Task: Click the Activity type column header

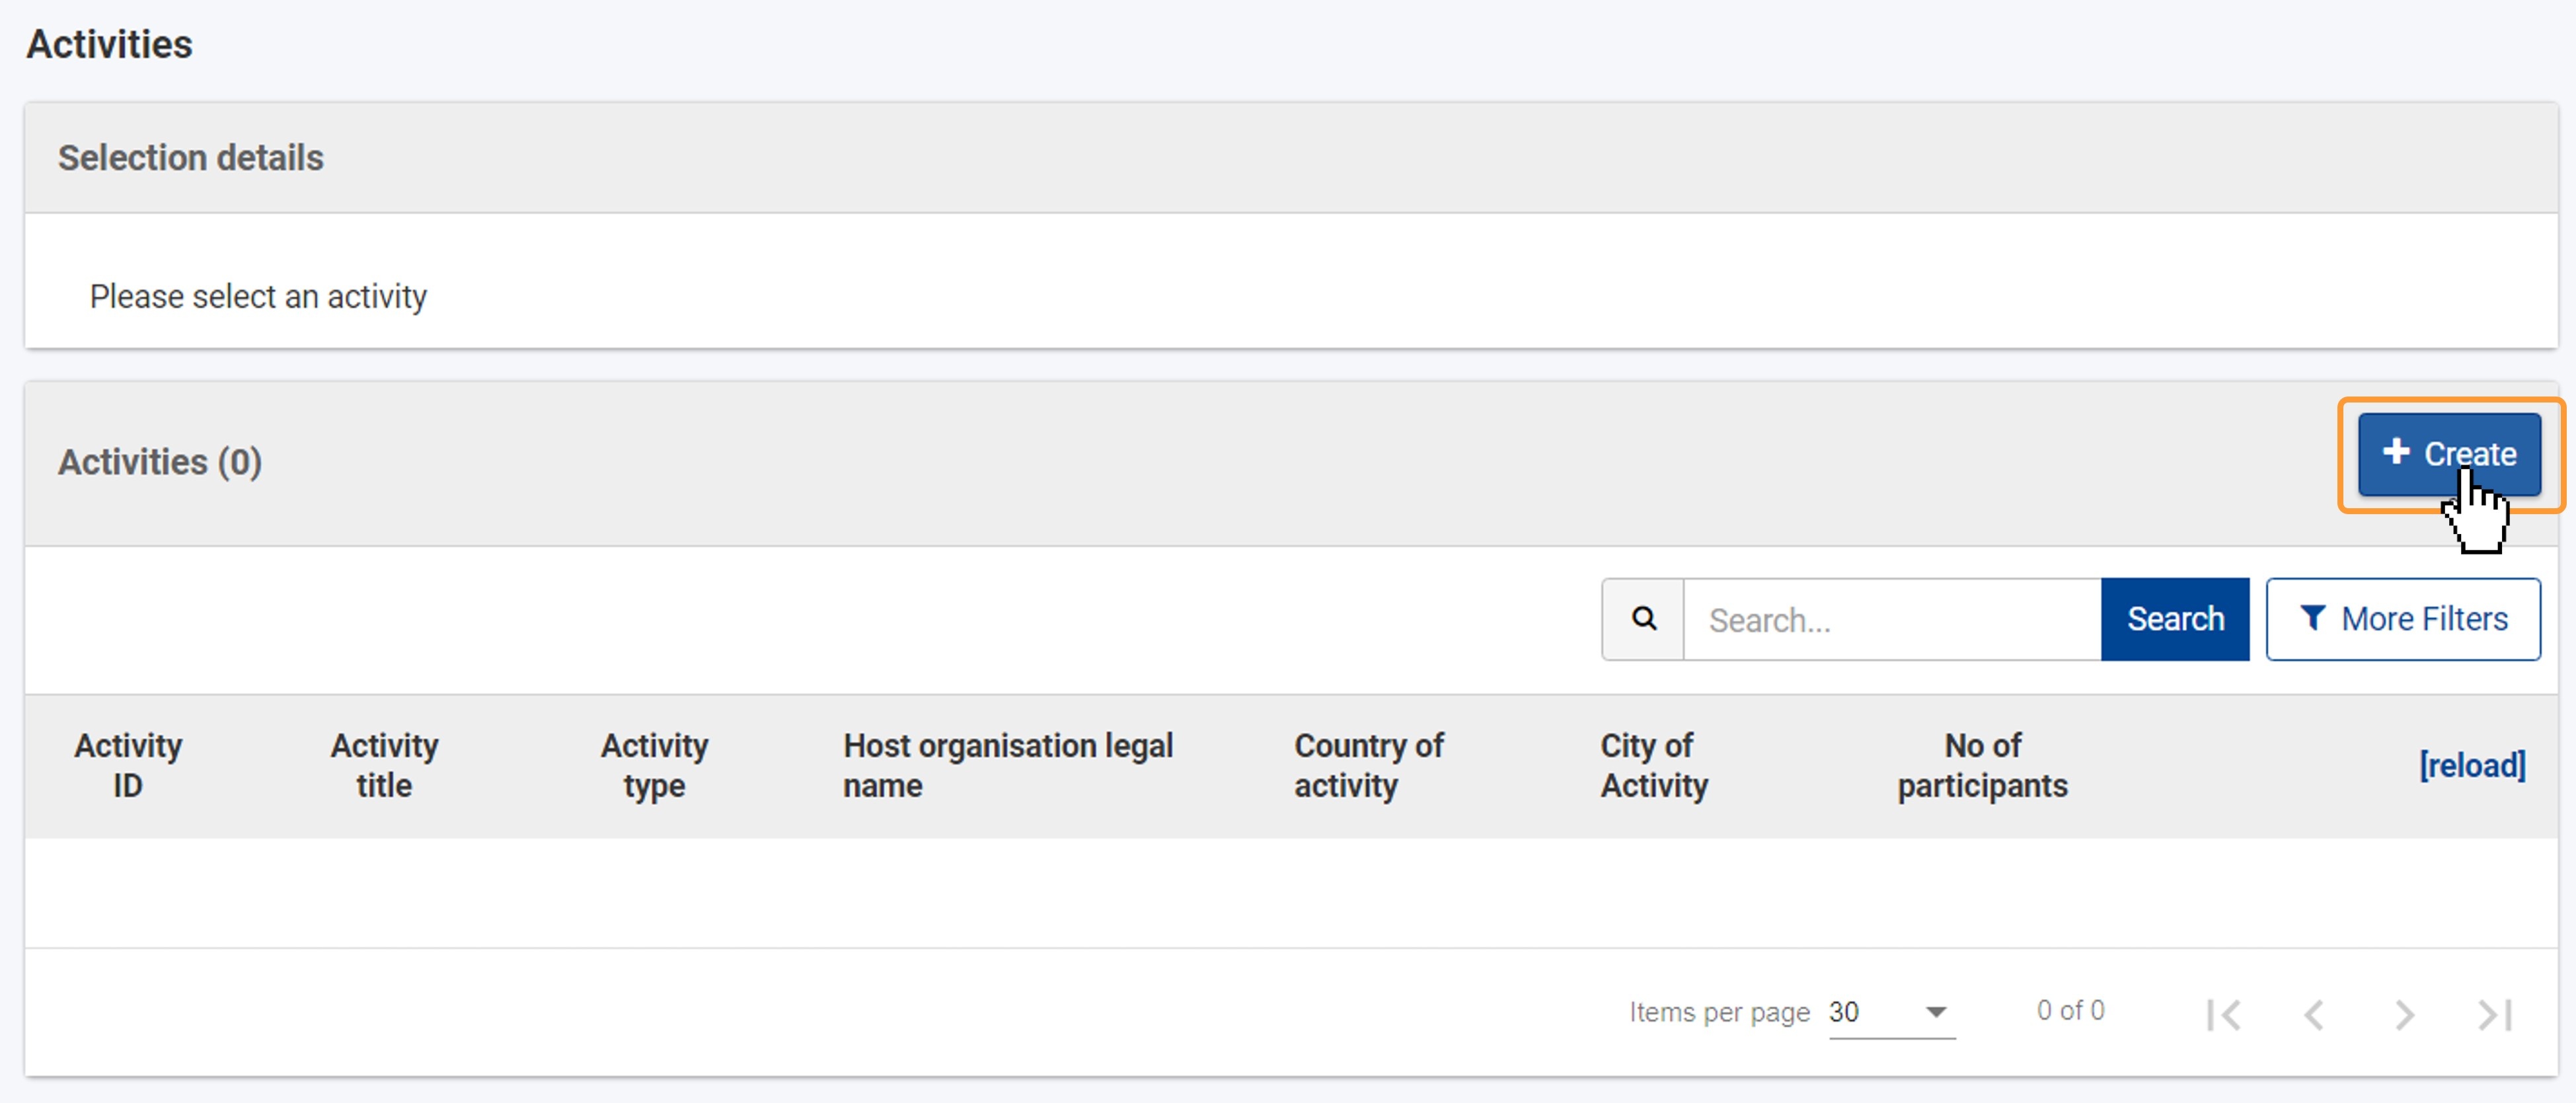Action: point(654,766)
